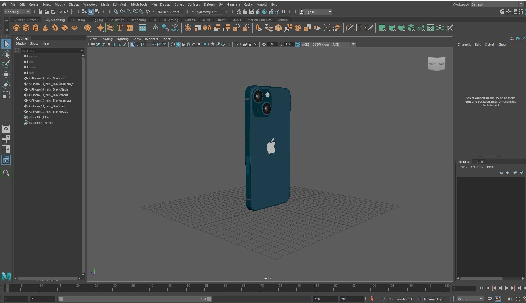Click the Save Scene icon
This screenshot has height=303, width=526.
pos(53,12)
